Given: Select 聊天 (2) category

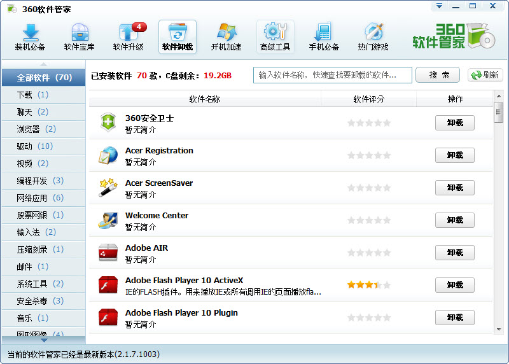Looking at the screenshot, I should click(43, 112).
